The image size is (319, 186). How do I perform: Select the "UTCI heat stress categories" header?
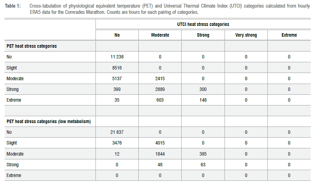point(203,24)
